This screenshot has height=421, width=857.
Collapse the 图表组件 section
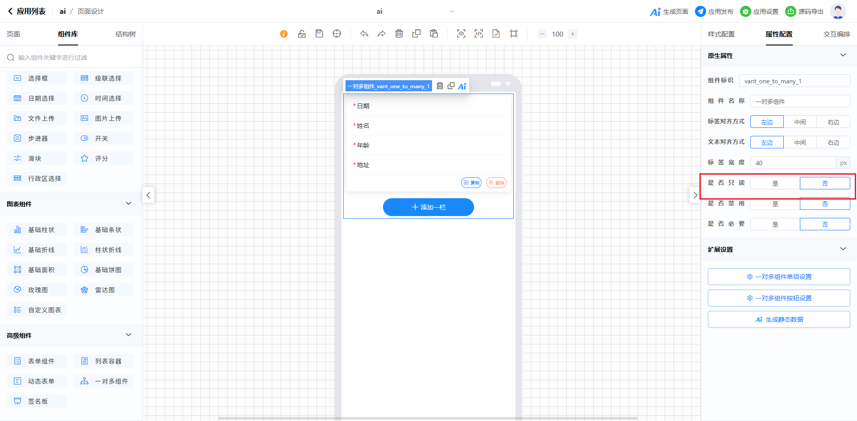pos(129,204)
